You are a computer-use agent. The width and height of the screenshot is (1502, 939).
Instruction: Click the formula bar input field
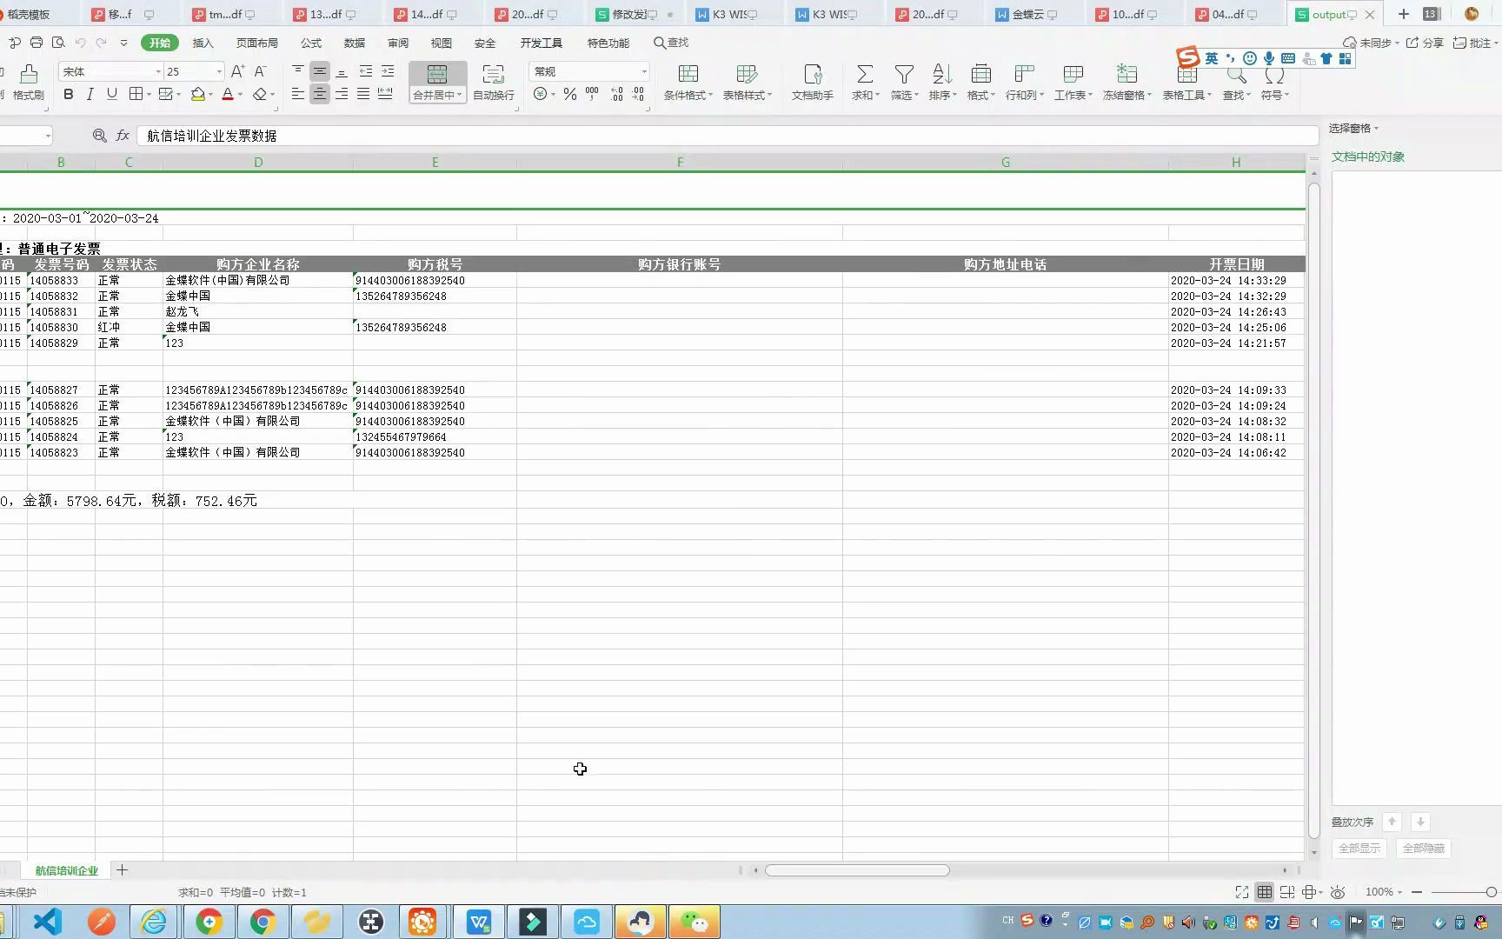pos(727,136)
